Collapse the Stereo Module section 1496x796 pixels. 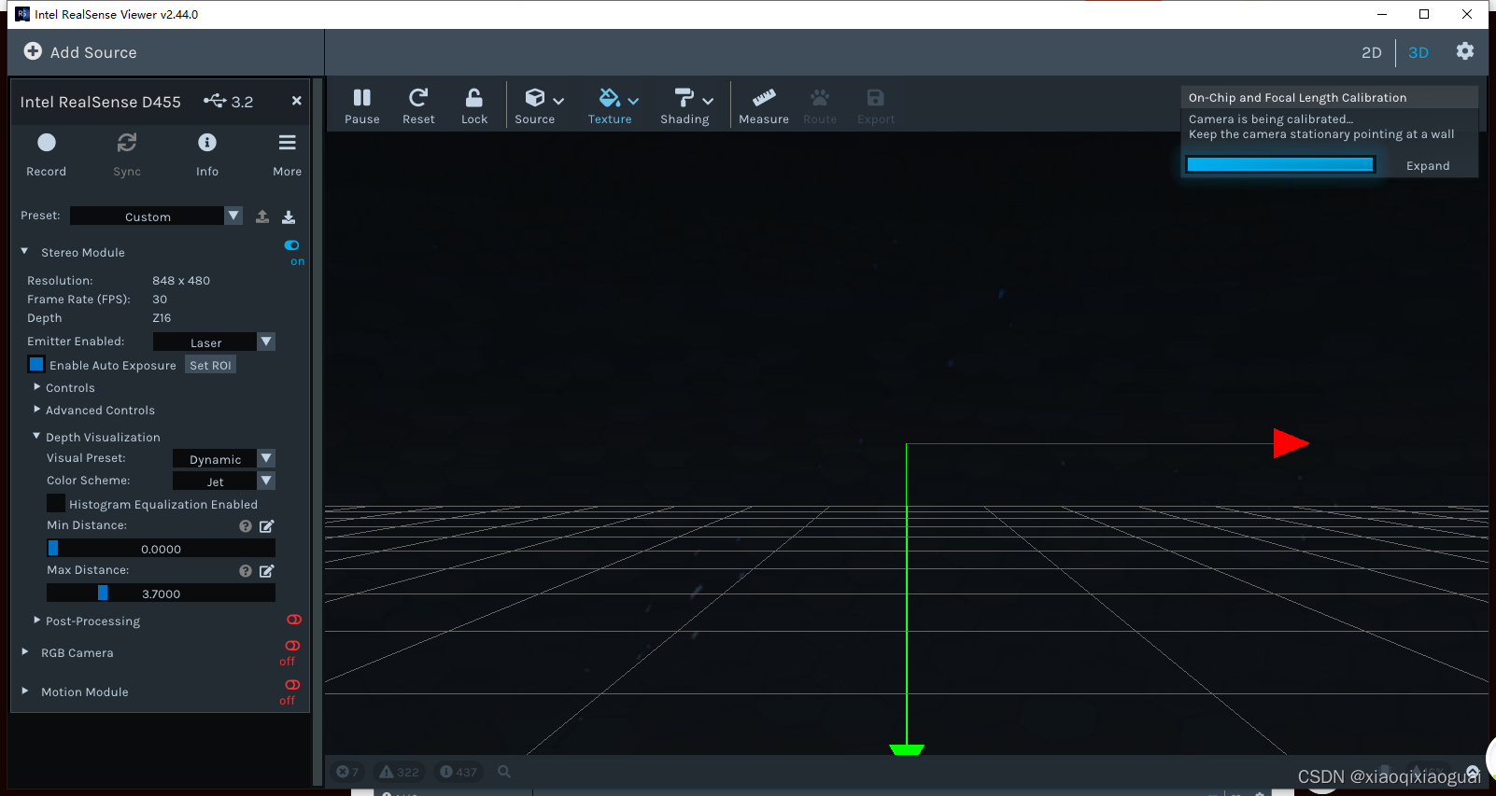pyautogui.click(x=24, y=252)
